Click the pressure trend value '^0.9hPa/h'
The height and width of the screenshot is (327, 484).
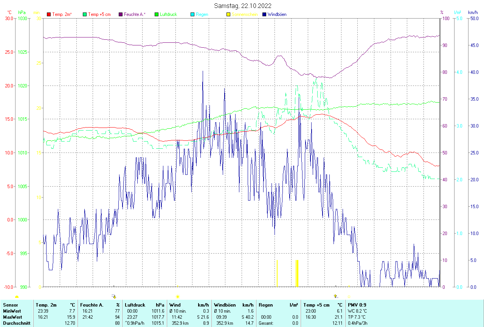click(x=135, y=323)
